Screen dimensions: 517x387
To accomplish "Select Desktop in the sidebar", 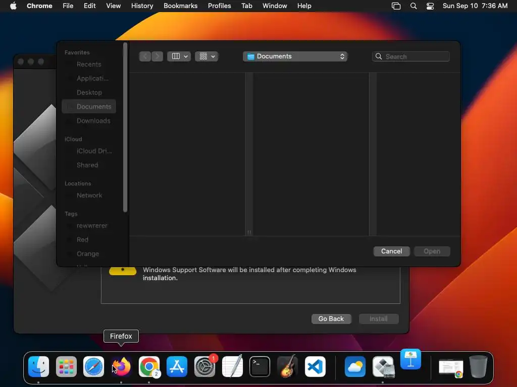I will pos(89,93).
